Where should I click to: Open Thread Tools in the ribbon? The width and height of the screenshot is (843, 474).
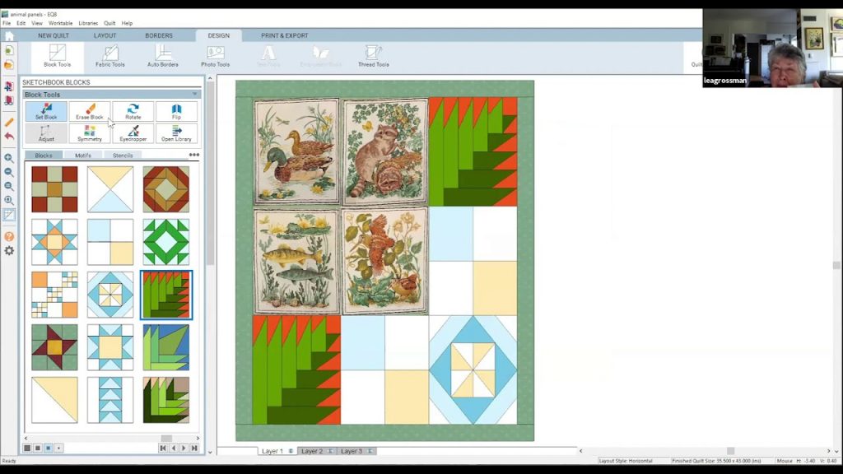pyautogui.click(x=373, y=57)
